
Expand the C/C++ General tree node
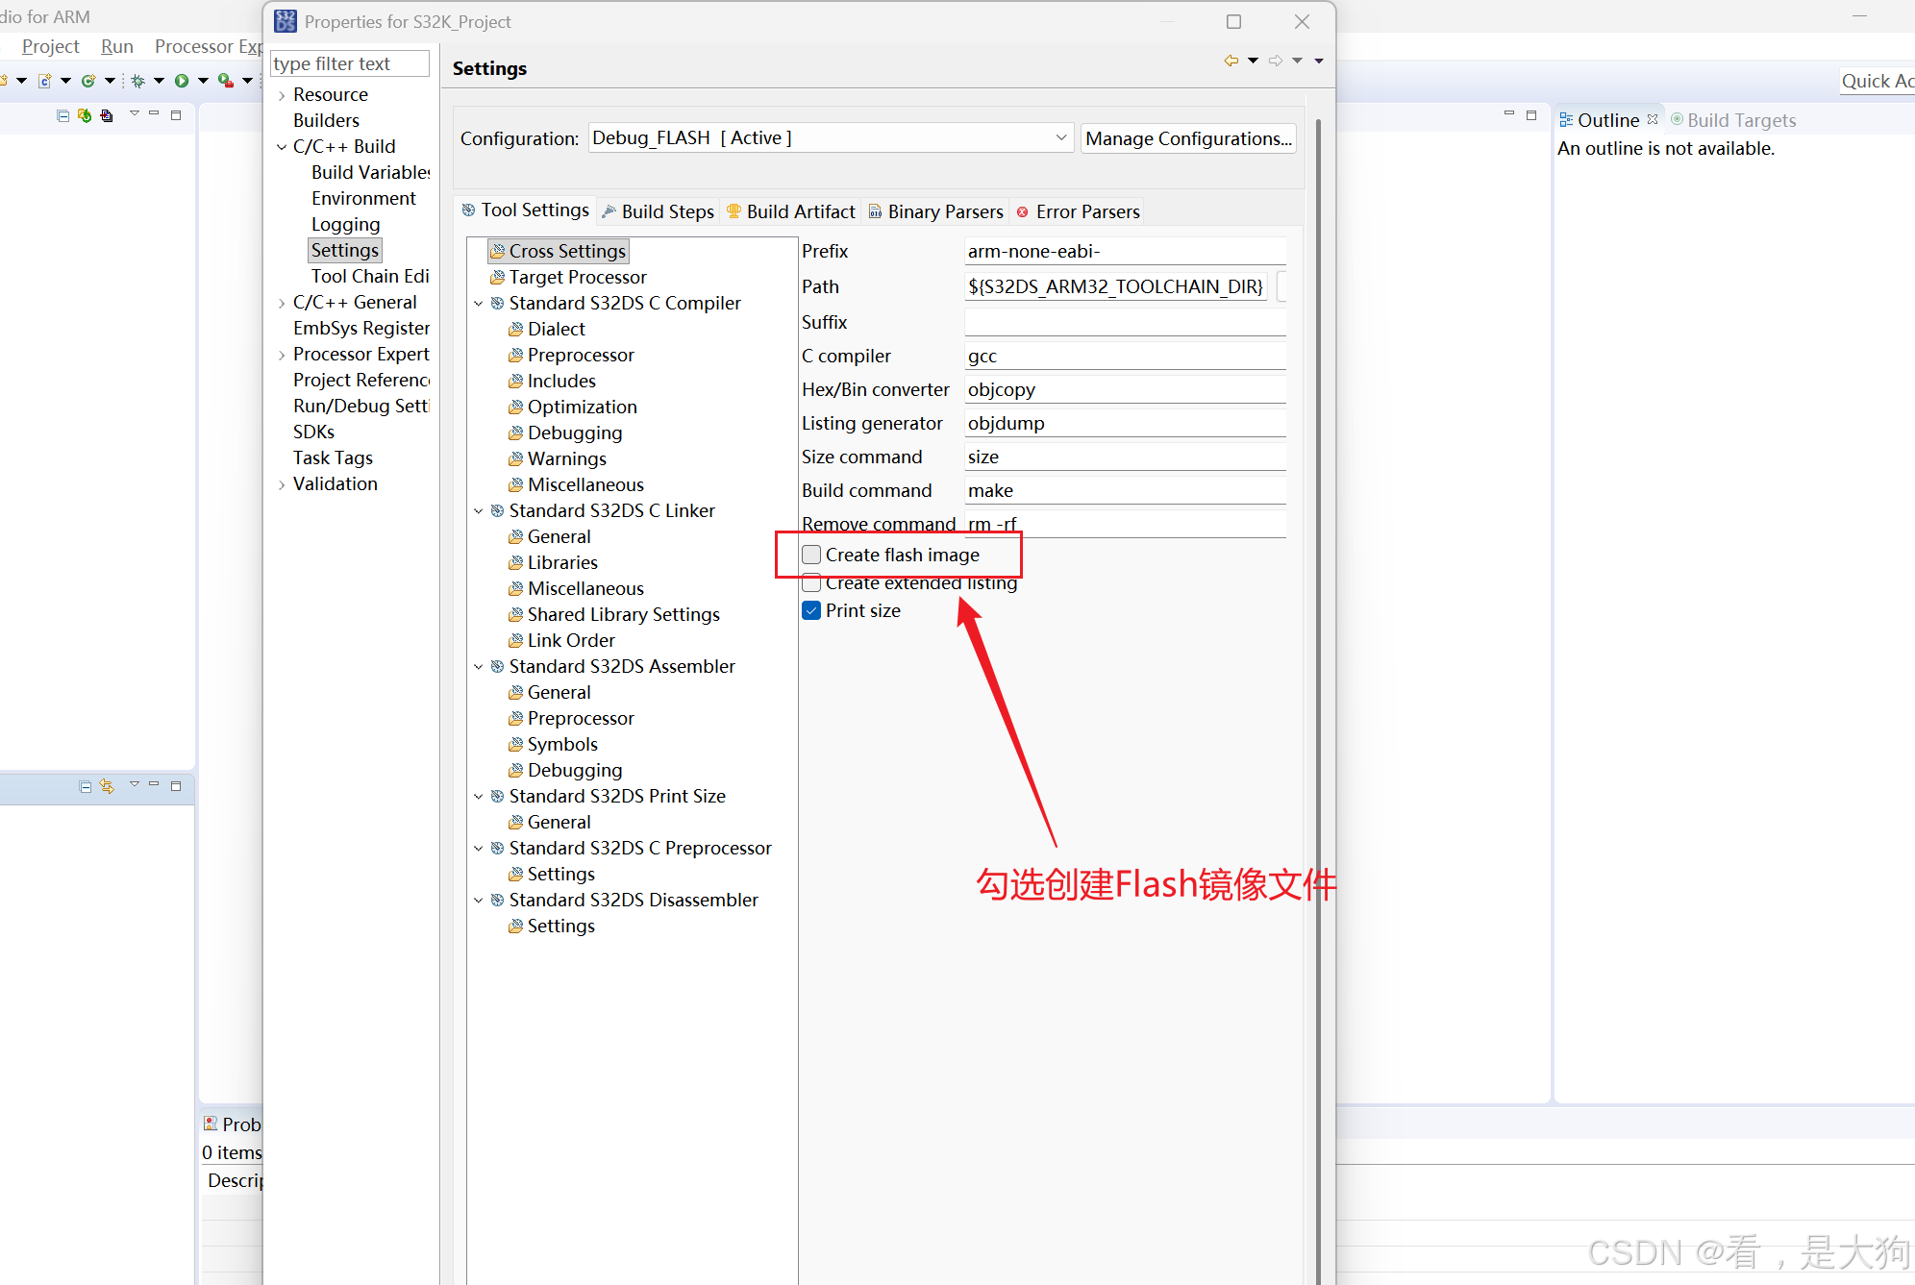(282, 303)
